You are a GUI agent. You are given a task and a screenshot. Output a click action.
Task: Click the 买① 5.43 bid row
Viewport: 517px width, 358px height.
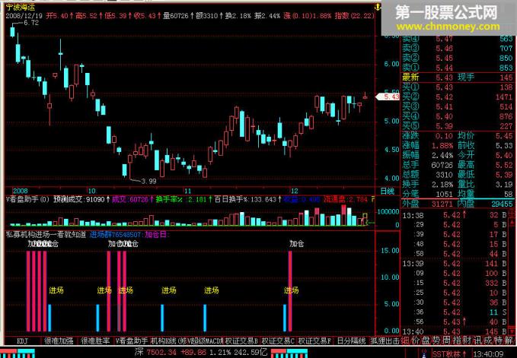[458, 87]
